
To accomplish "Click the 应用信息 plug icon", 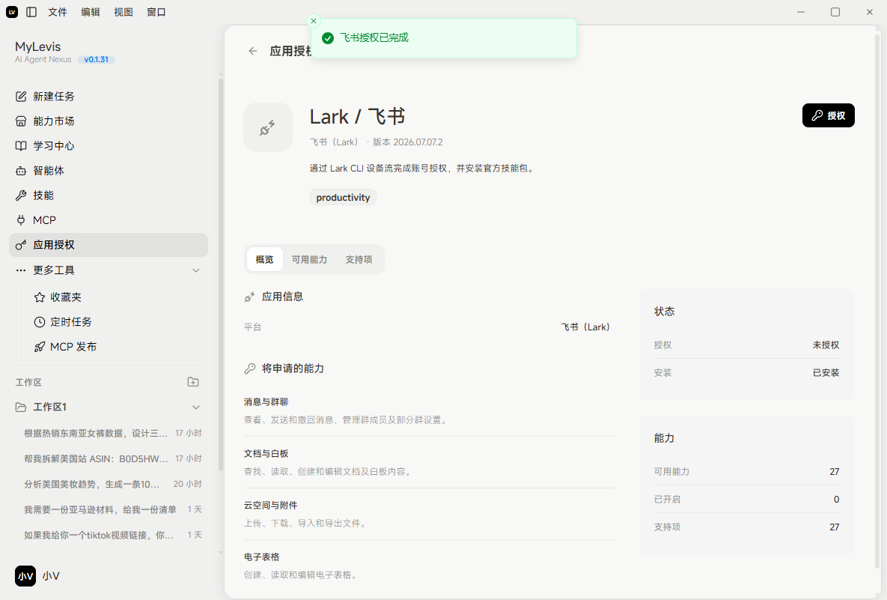I will click(x=249, y=297).
